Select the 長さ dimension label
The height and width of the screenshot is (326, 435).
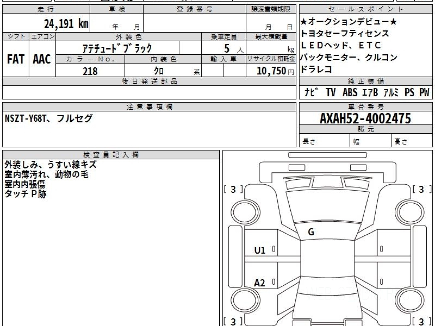pyautogui.click(x=309, y=142)
